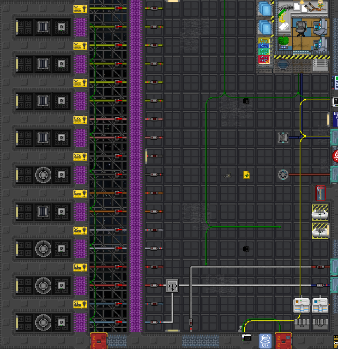
Task: Click the potted green plant
Action: pyautogui.click(x=283, y=42)
